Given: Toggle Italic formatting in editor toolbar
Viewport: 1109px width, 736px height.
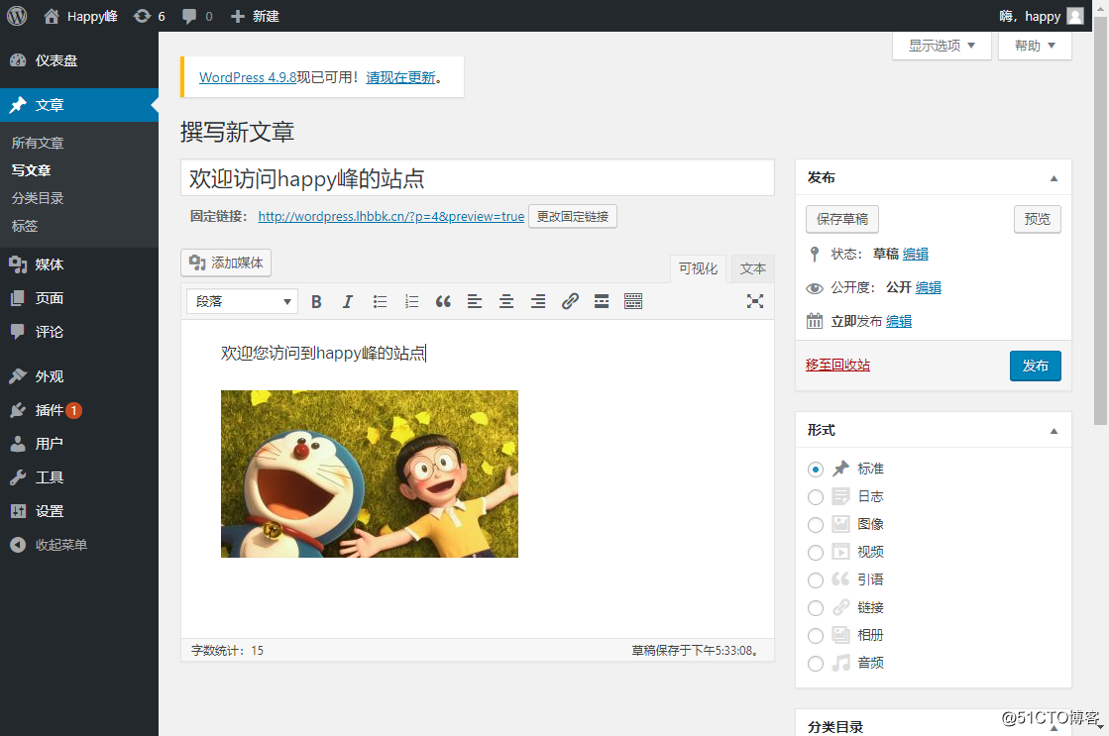Looking at the screenshot, I should point(347,302).
